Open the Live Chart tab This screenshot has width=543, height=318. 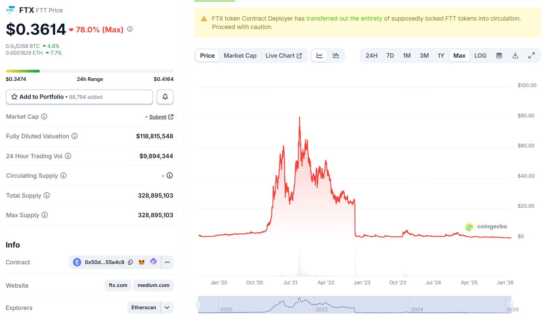click(283, 56)
